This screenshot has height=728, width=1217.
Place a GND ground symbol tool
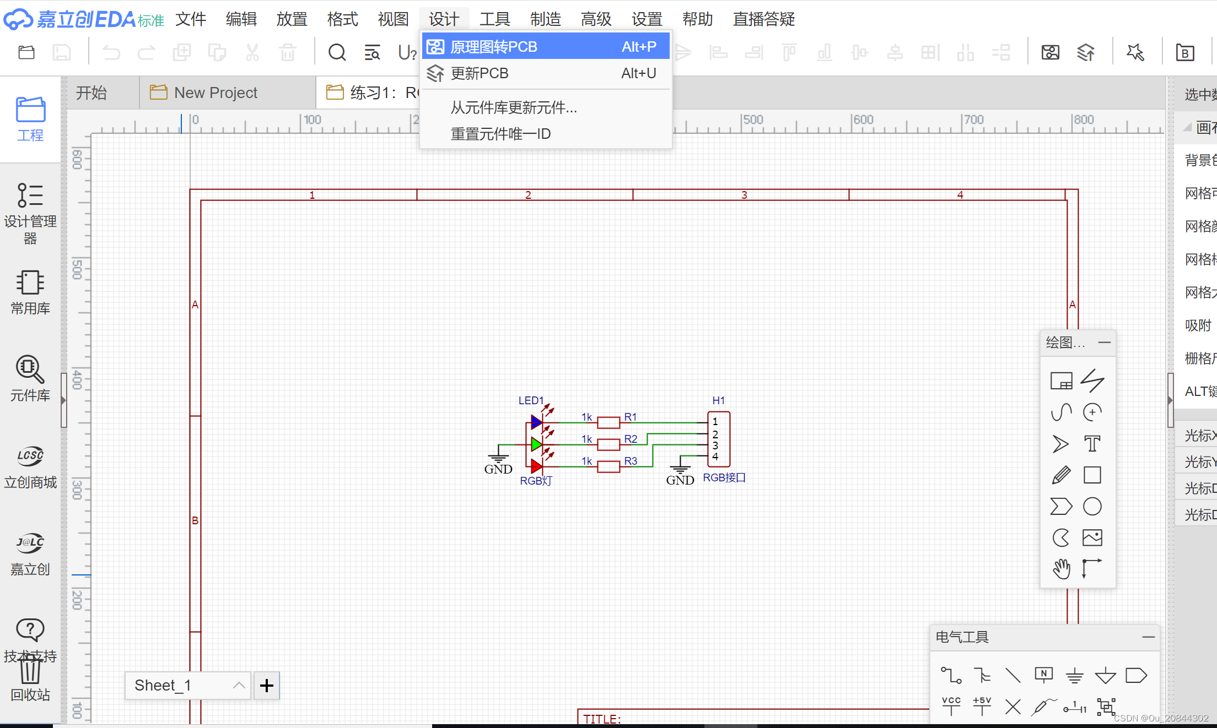coord(1074,675)
